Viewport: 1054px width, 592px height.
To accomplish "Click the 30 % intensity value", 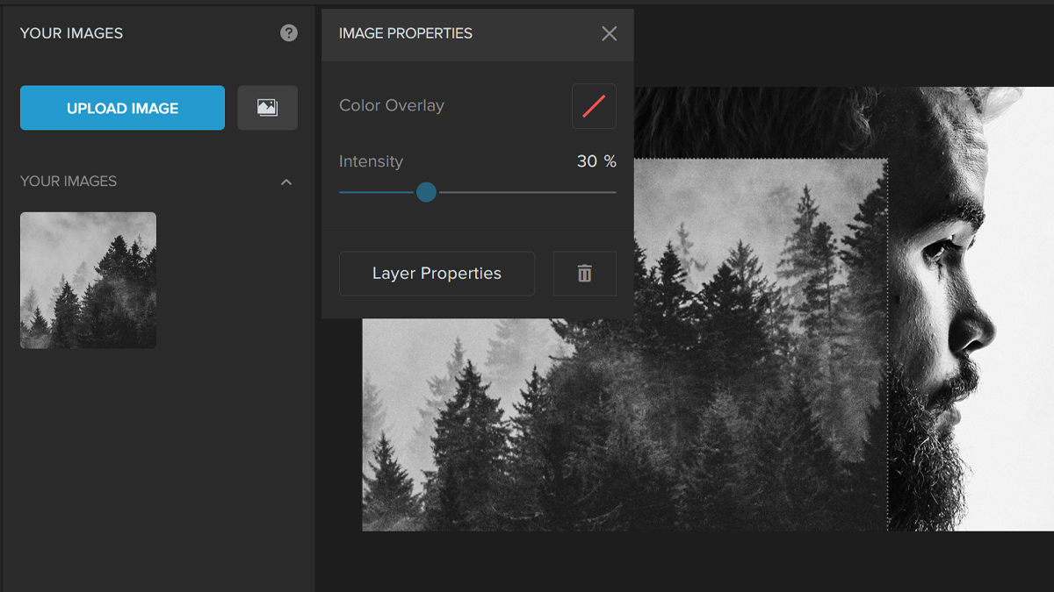I will point(596,161).
